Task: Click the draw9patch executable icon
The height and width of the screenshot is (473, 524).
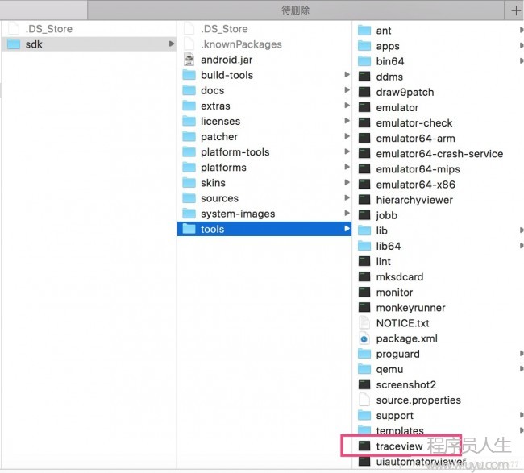Action: pyautogui.click(x=364, y=92)
